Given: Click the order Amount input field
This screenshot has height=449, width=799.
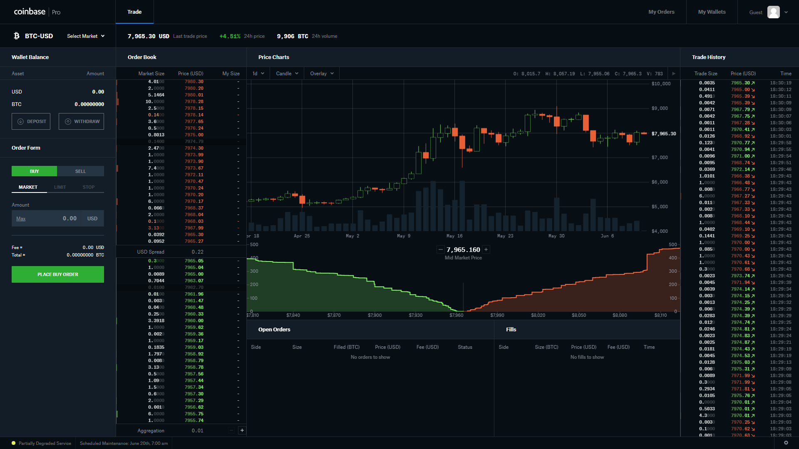Looking at the screenshot, I should (58, 218).
